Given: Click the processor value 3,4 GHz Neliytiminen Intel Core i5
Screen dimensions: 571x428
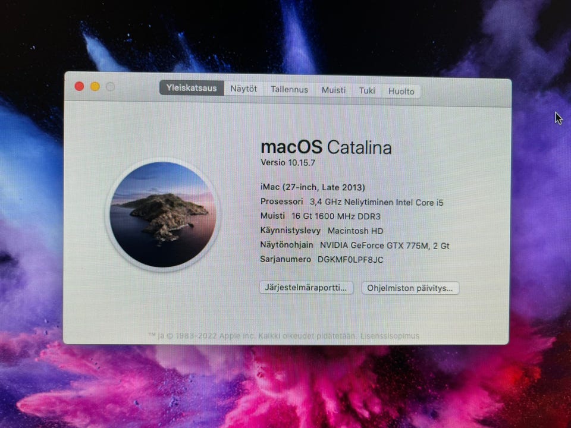Looking at the screenshot, I should pos(377,202).
